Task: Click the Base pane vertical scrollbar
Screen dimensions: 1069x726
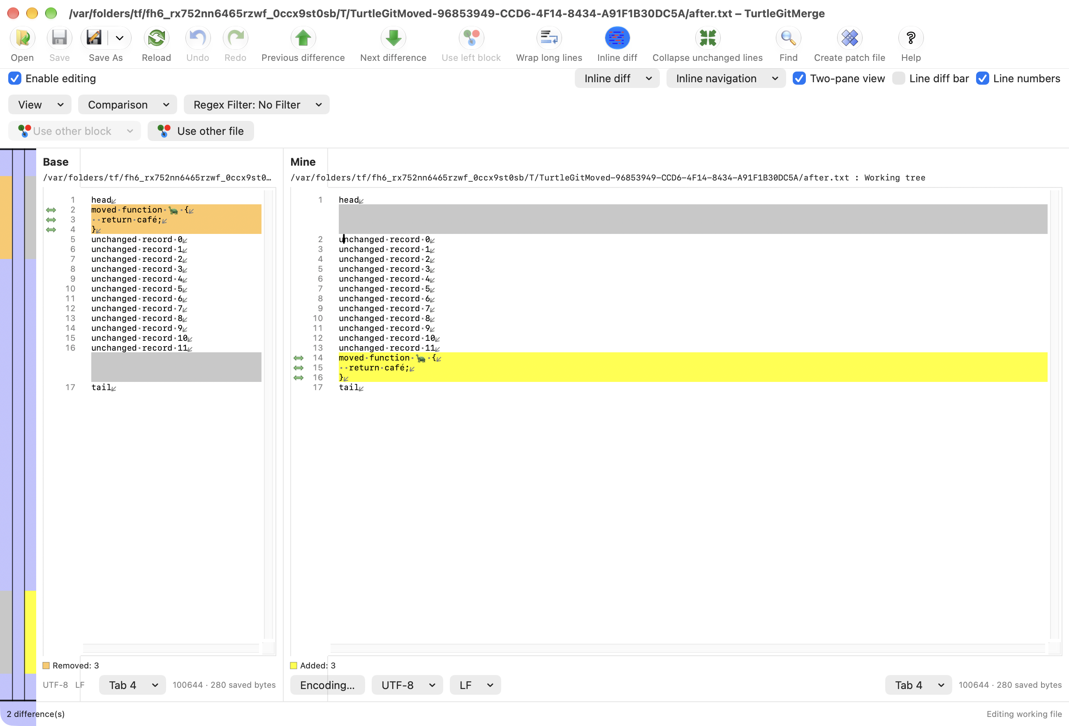Action: (x=268, y=414)
